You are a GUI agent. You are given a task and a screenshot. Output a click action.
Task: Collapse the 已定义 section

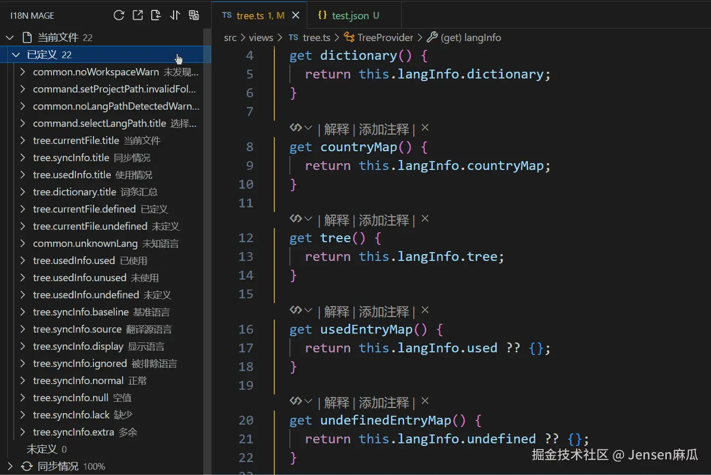pyautogui.click(x=16, y=54)
